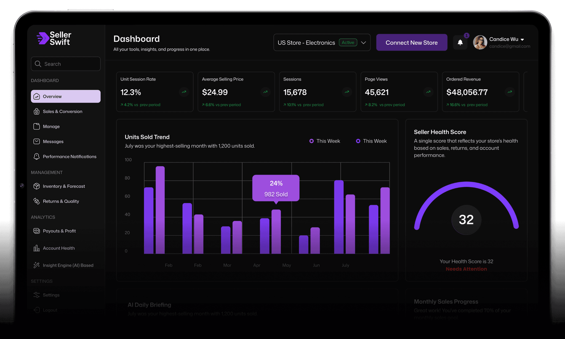Click the Returns & Quality icon

click(x=36, y=201)
